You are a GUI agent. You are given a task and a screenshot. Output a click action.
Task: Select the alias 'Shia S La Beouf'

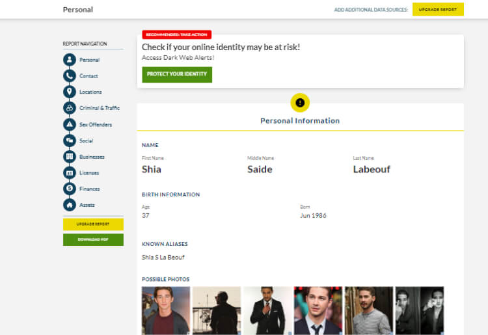pos(163,257)
